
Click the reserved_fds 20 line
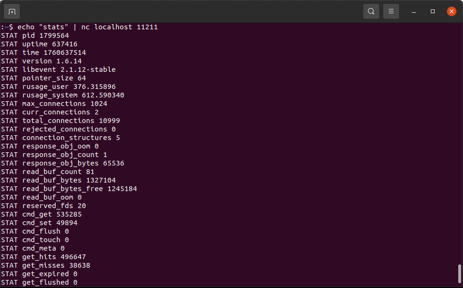(x=44, y=206)
